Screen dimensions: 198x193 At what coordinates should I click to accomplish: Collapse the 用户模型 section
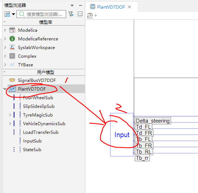point(5,72)
